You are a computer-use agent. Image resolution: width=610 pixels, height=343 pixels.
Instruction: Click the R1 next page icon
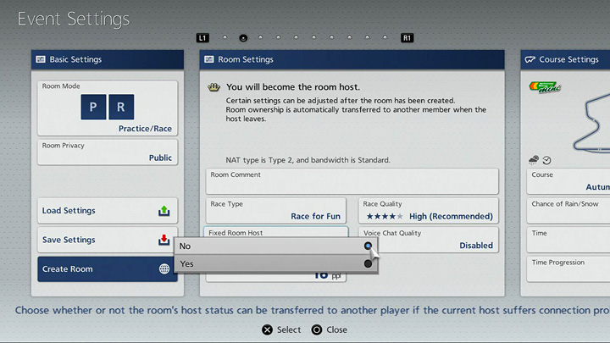(407, 38)
